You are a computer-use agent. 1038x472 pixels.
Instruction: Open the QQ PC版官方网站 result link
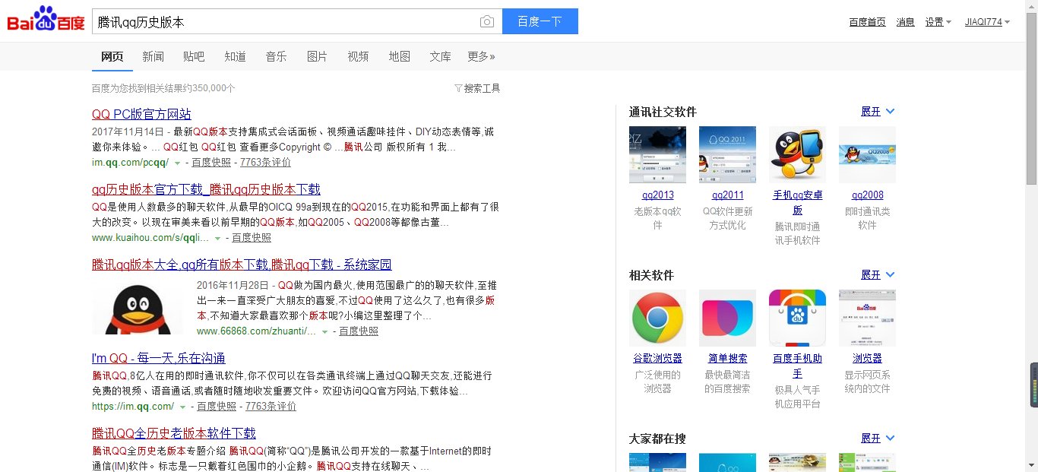click(141, 114)
